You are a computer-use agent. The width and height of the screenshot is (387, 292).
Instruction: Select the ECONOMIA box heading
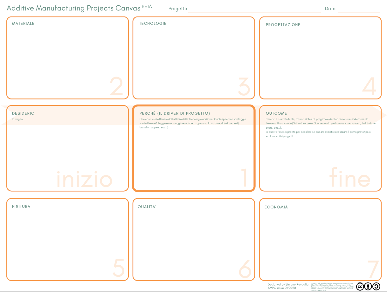click(x=276, y=207)
